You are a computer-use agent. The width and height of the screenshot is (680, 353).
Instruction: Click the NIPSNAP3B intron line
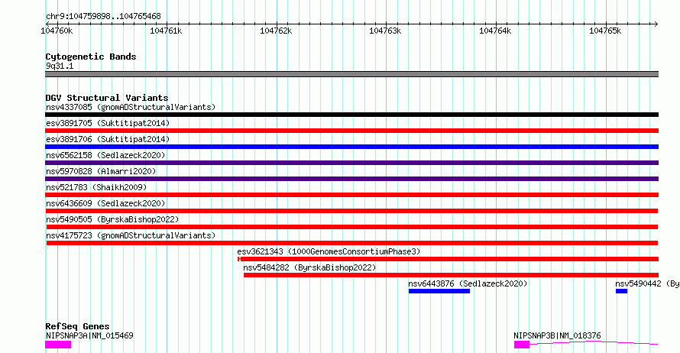click(x=594, y=342)
